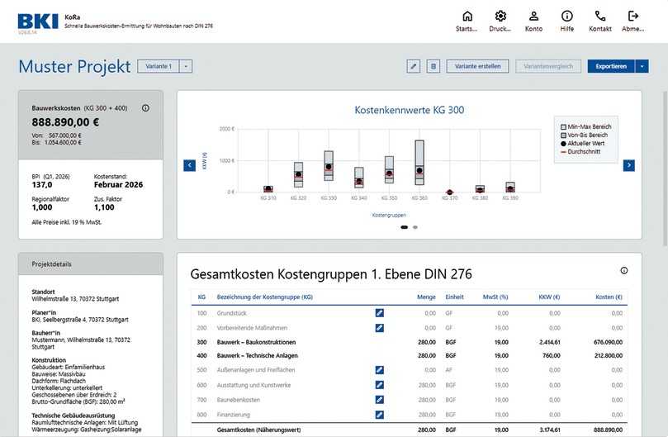Edit the Finanzierung row pencil icon
The image size is (668, 437).
tap(379, 415)
